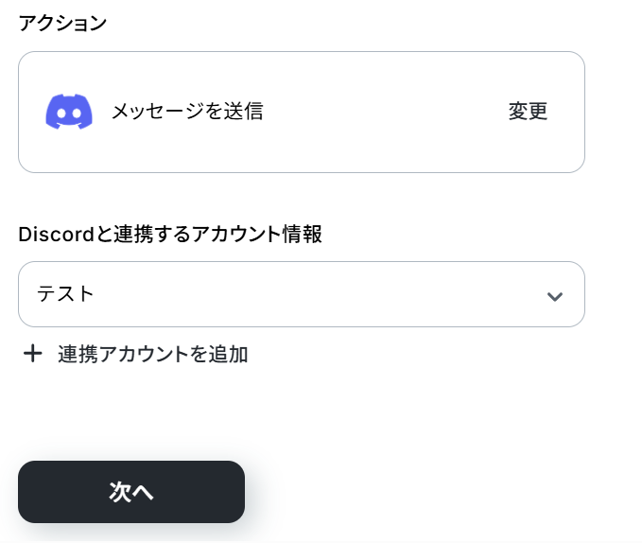Viewport: 642px width, 543px height.
Task: Click the chevron arrow in テスト field
Action: click(x=555, y=296)
